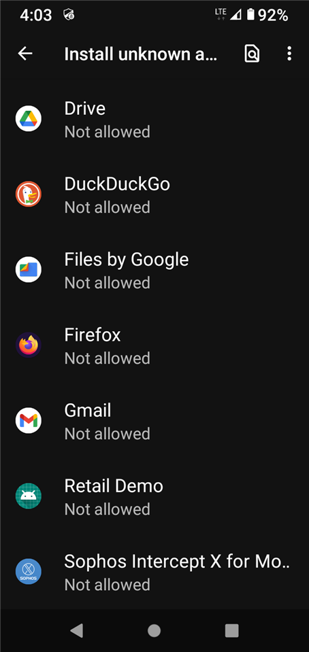Image resolution: width=309 pixels, height=652 pixels.
Task: Tap the Files by Google icon
Action: (29, 269)
